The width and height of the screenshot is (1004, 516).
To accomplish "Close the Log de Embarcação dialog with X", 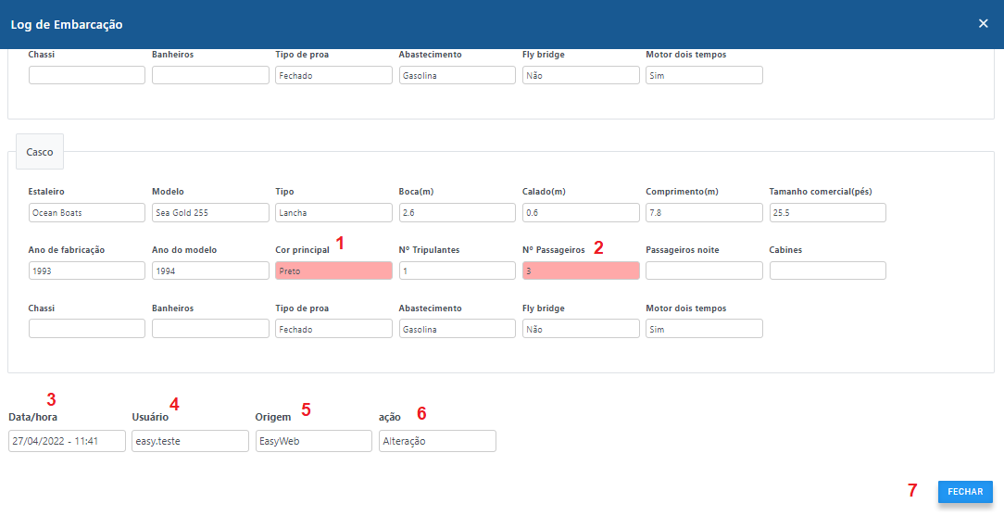I will click(x=983, y=23).
